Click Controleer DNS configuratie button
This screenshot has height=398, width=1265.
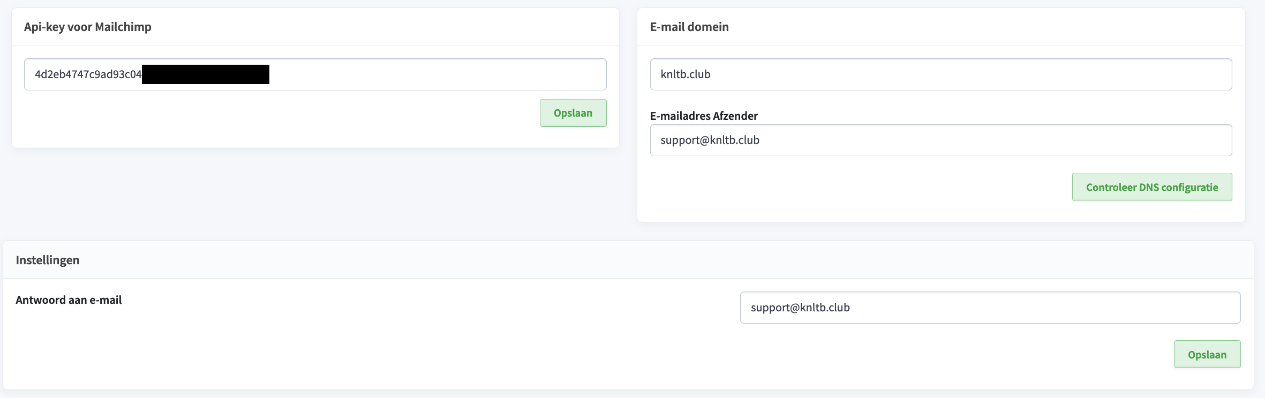[x=1152, y=187]
